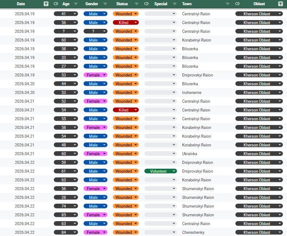This screenshot has width=287, height=236.
Task: Select the date 2026.04.19 in the age 41 row
Action: pyautogui.click(x=24, y=14)
